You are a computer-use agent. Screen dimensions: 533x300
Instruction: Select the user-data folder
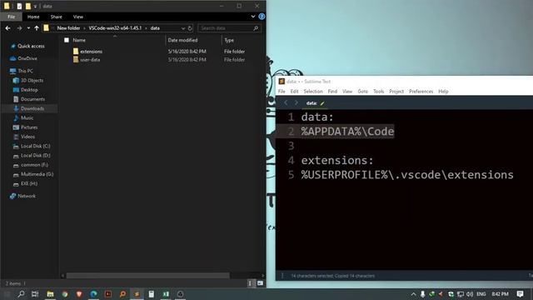click(x=90, y=59)
